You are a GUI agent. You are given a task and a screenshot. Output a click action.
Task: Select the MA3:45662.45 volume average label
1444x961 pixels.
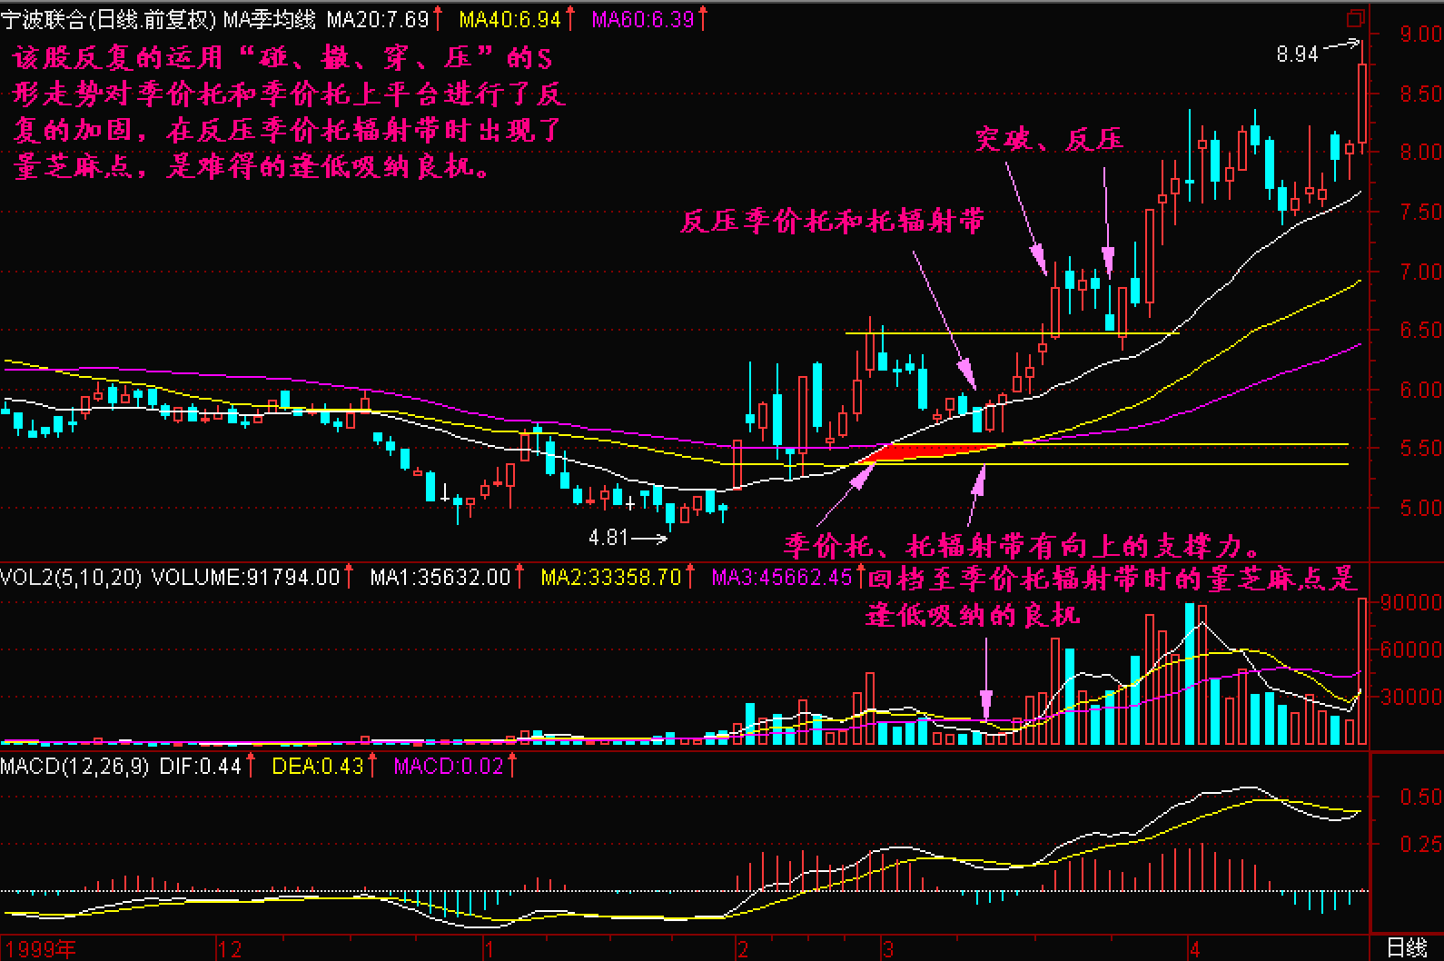pyautogui.click(x=782, y=577)
